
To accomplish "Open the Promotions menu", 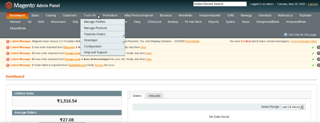I will (x=110, y=15).
